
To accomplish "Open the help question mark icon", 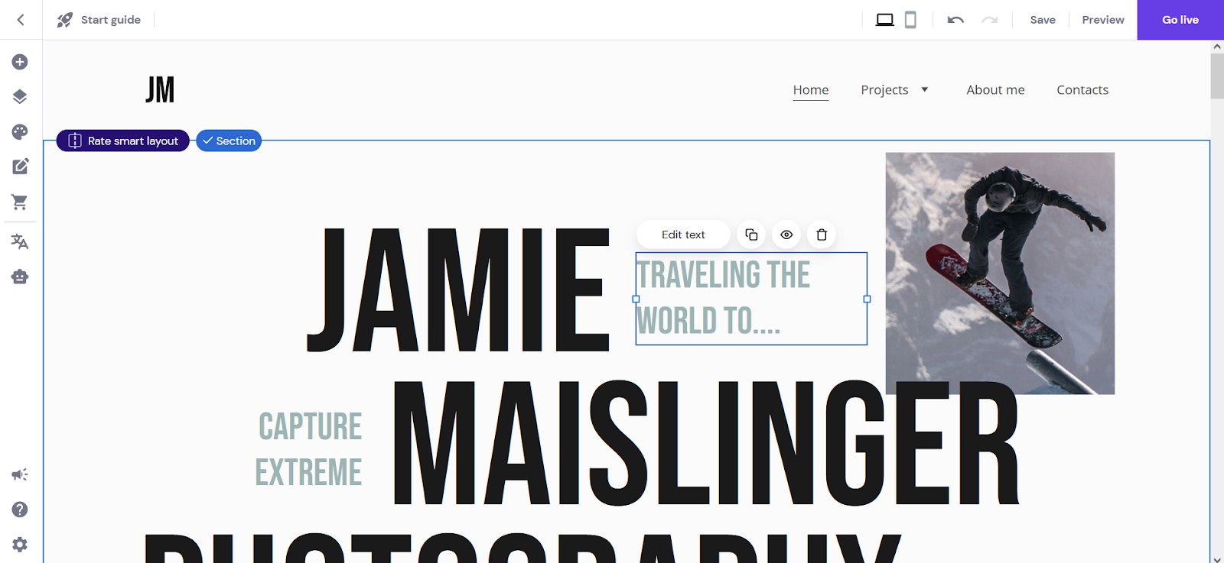I will point(20,510).
